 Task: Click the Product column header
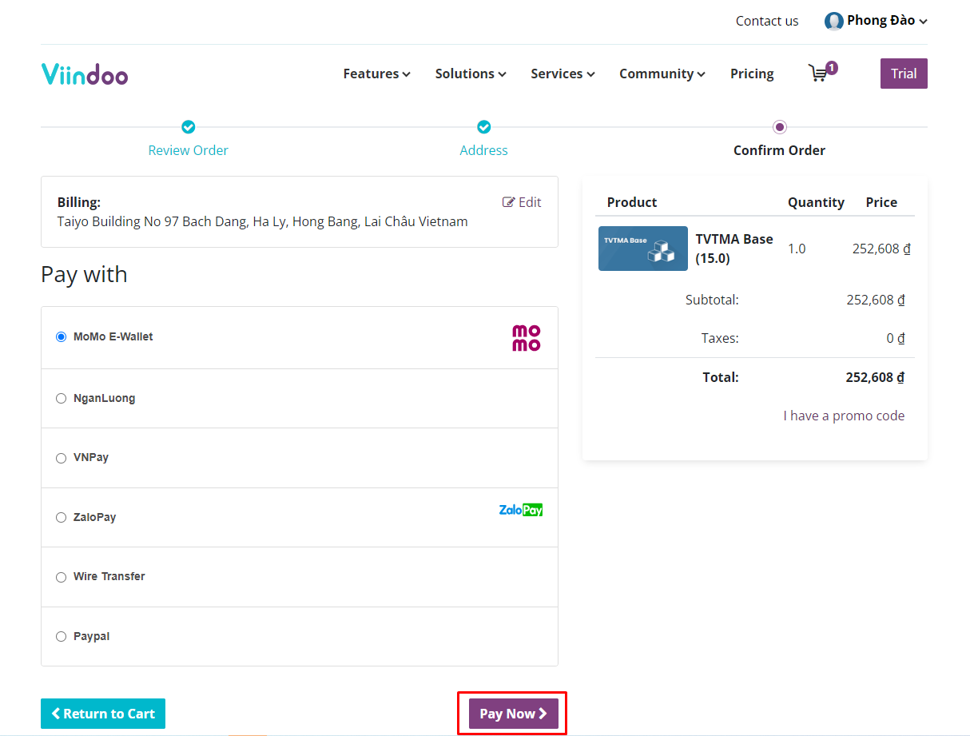click(632, 202)
